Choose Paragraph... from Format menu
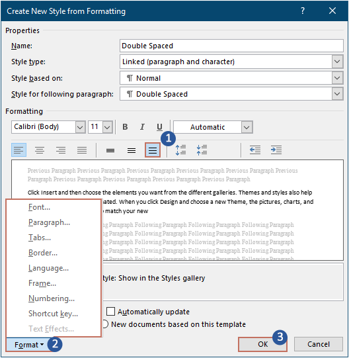 (49, 222)
